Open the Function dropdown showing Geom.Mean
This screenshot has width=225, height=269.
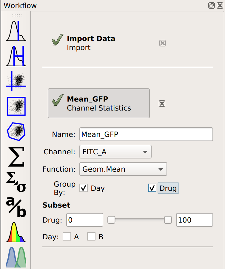pos(123,169)
